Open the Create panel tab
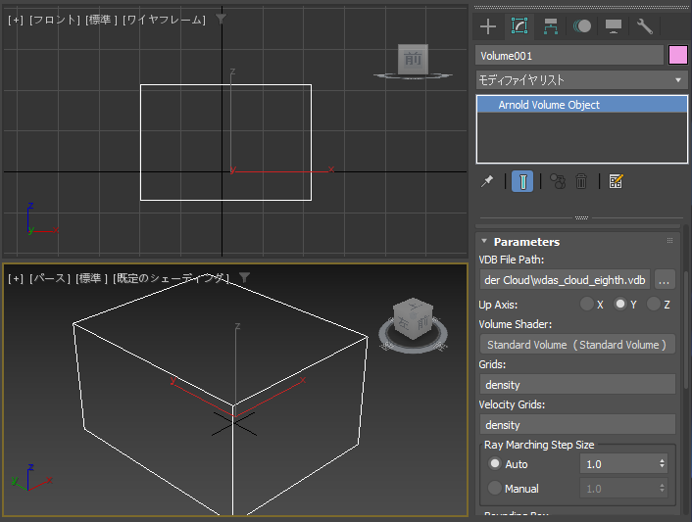This screenshot has width=692, height=522. tap(488, 26)
